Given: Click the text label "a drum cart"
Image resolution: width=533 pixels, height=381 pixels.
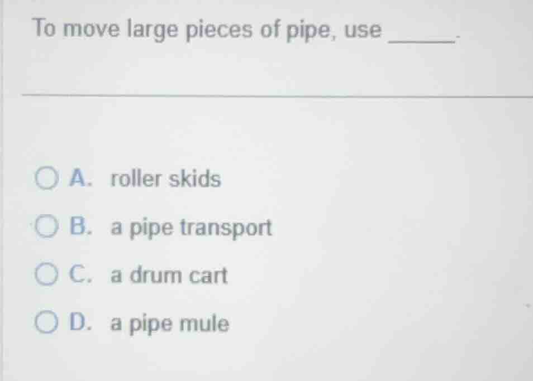Looking at the screenshot, I should pyautogui.click(x=169, y=275).
